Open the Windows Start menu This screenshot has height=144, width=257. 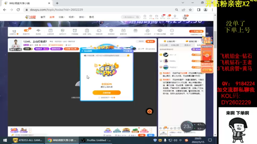pos(5,140)
